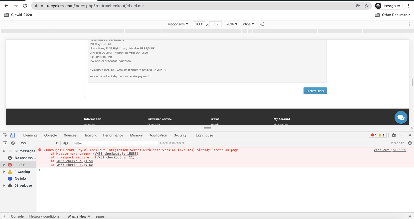Bookmark this page with star icon
The width and height of the screenshot is (414, 219).
[x=367, y=6]
